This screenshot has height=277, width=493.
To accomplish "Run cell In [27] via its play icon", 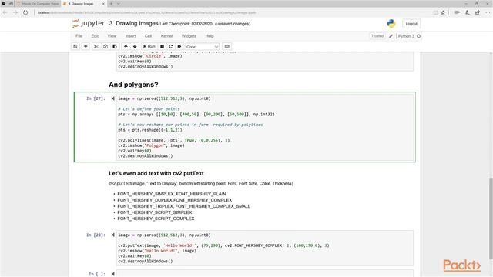I will click(x=112, y=98).
